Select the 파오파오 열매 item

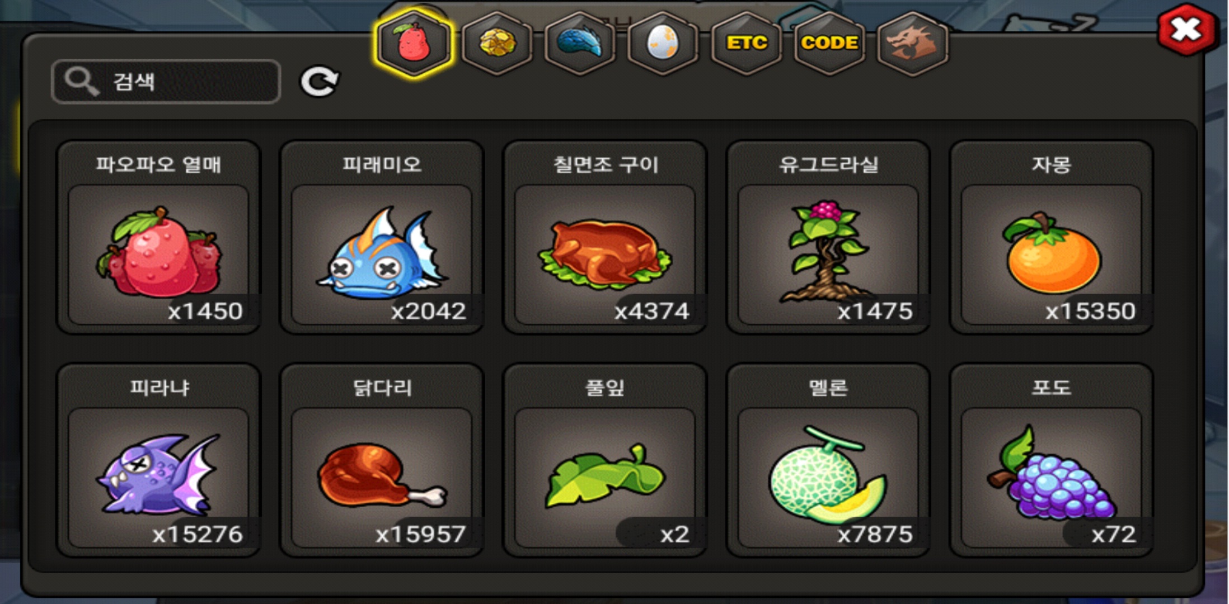click(158, 237)
